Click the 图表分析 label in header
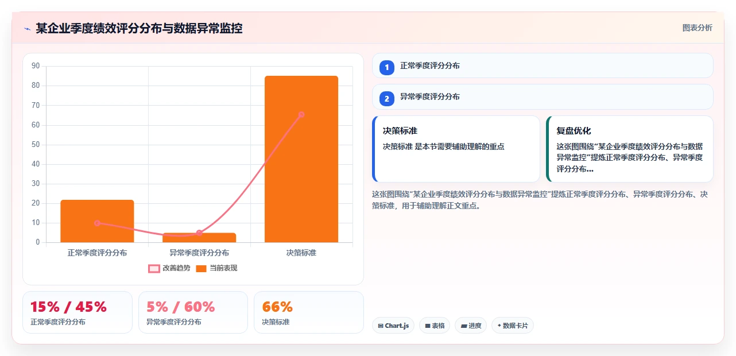Screen dimensions: 736x356 pos(697,28)
